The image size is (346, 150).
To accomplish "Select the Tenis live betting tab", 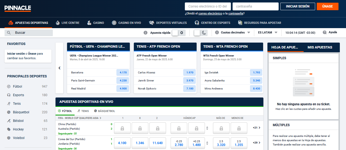I will click(83, 111).
